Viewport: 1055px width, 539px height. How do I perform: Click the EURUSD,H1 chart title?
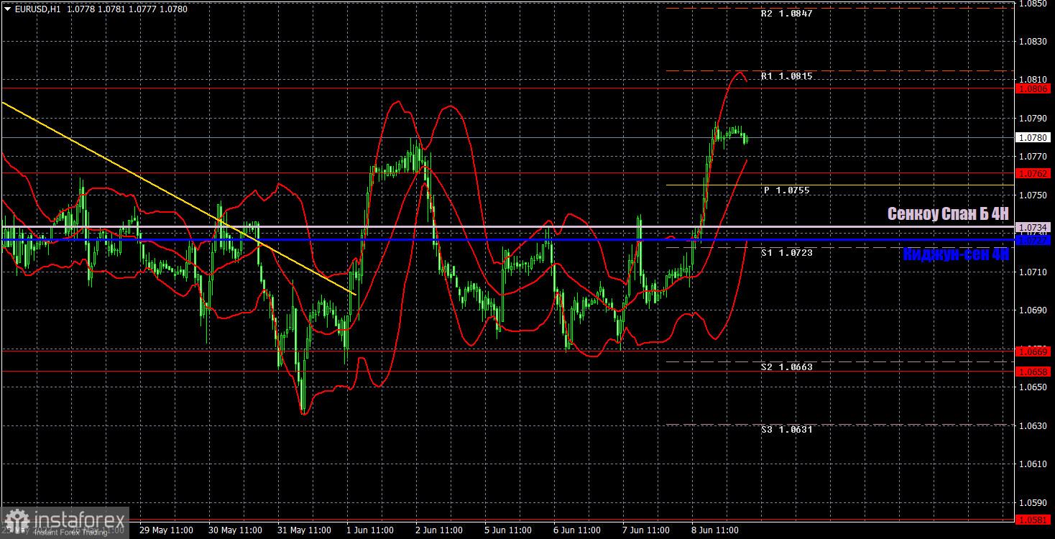pyautogui.click(x=39, y=9)
